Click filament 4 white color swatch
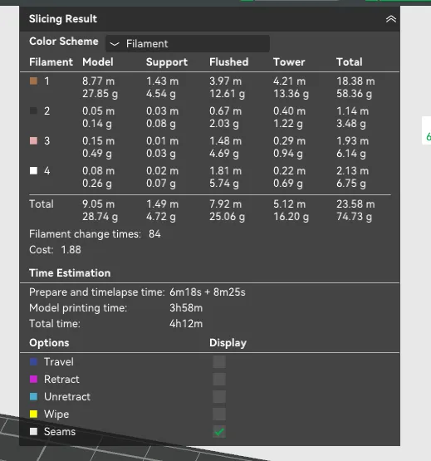Screen dimensions: 431x461 pos(33,171)
